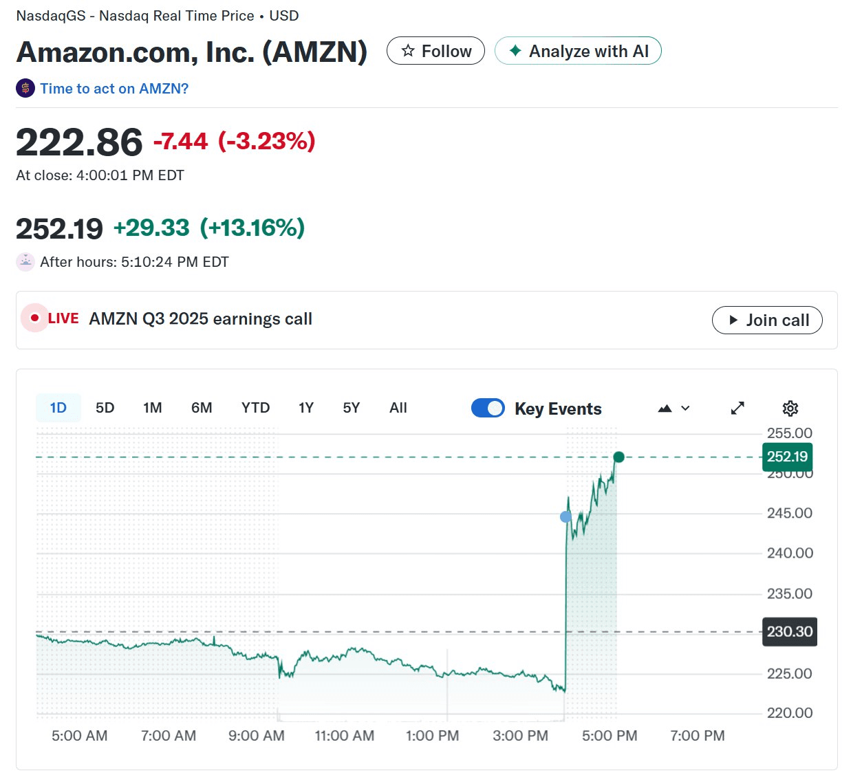Choose the All time range
The width and height of the screenshot is (862, 773).
(398, 408)
